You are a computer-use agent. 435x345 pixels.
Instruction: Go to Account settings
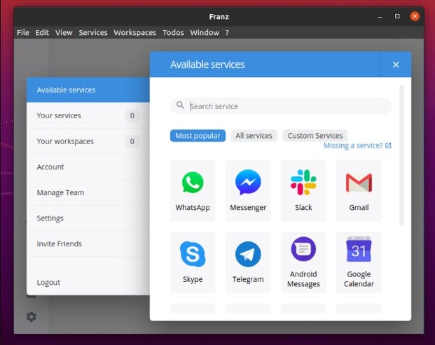88,167
